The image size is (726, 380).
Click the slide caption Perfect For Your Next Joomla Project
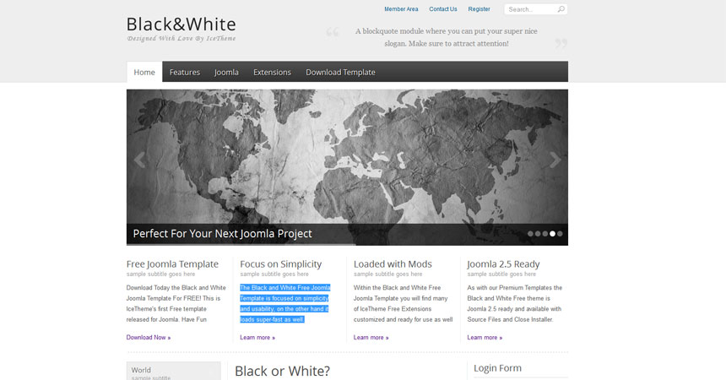tap(222, 234)
